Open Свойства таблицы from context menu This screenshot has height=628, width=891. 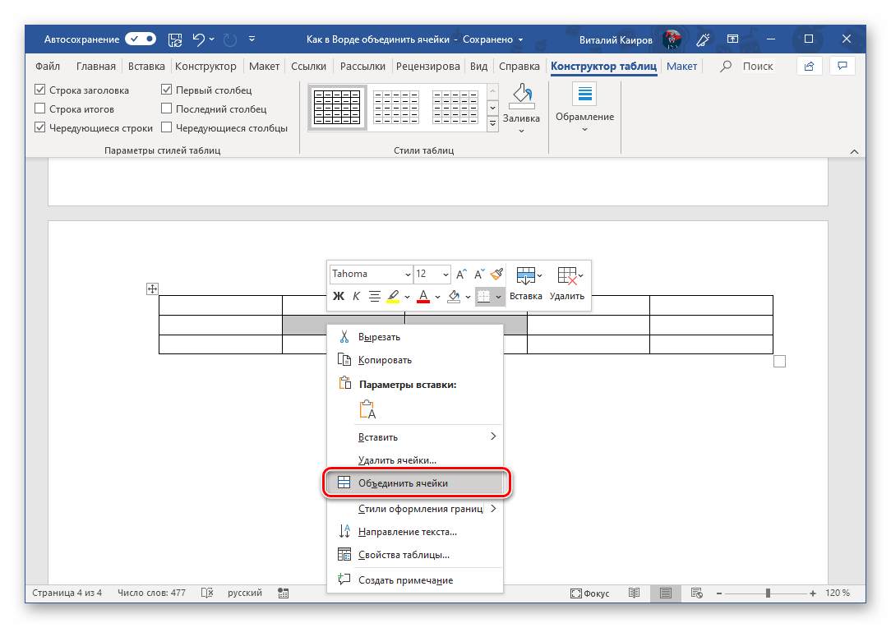(415, 555)
